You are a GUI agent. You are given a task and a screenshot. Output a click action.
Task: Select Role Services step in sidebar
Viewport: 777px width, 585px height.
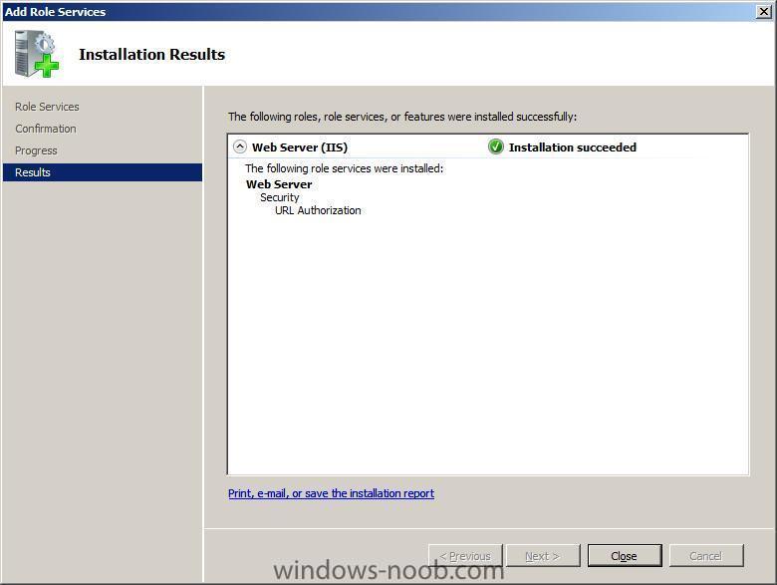click(x=47, y=107)
